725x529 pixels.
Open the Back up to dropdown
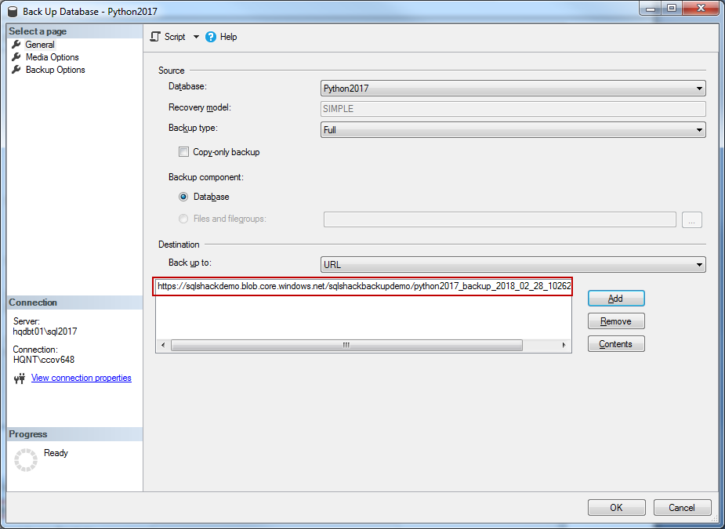coord(513,265)
